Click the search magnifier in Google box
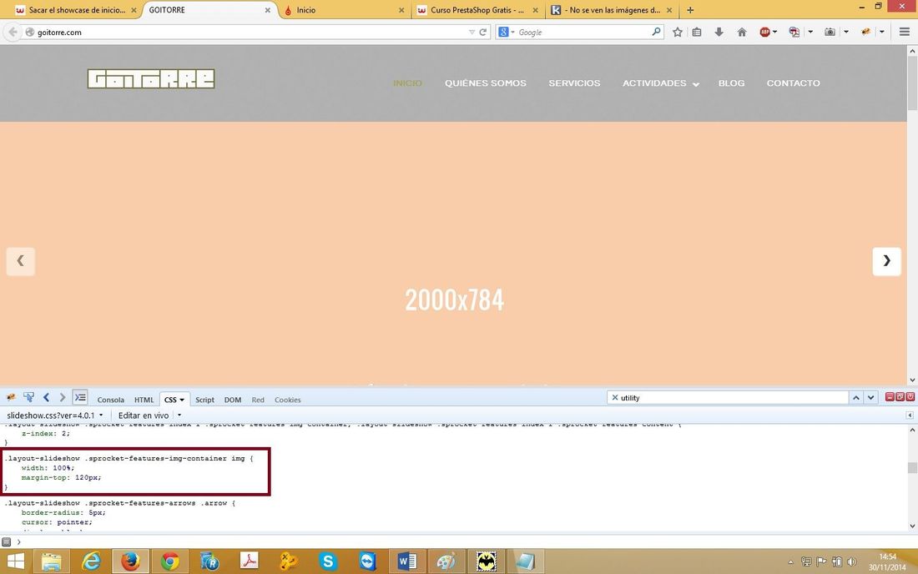 (x=656, y=32)
